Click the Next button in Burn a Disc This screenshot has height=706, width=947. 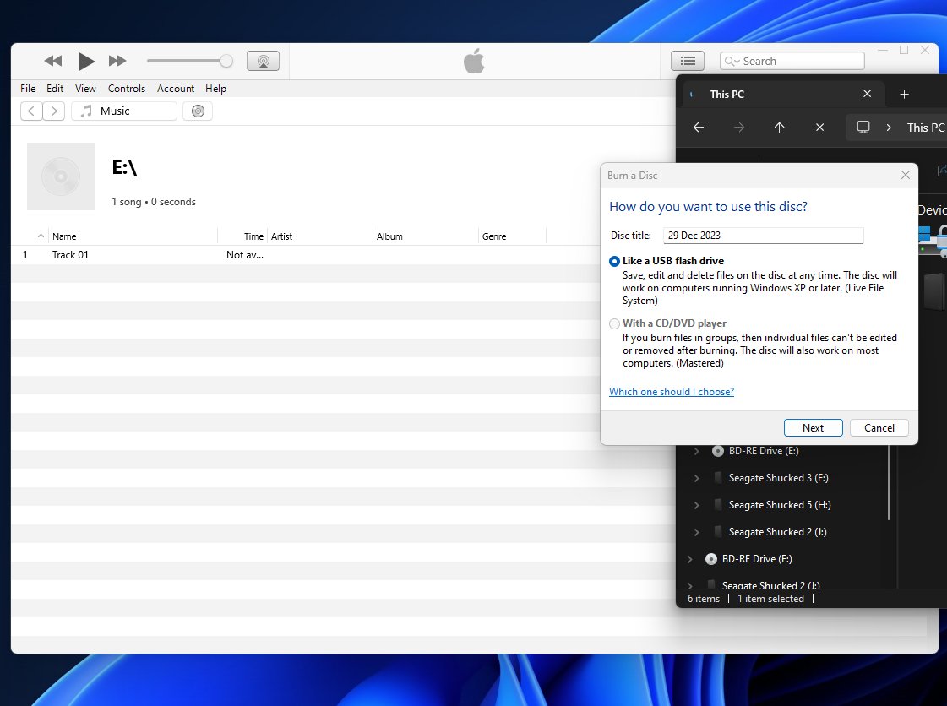coord(813,427)
